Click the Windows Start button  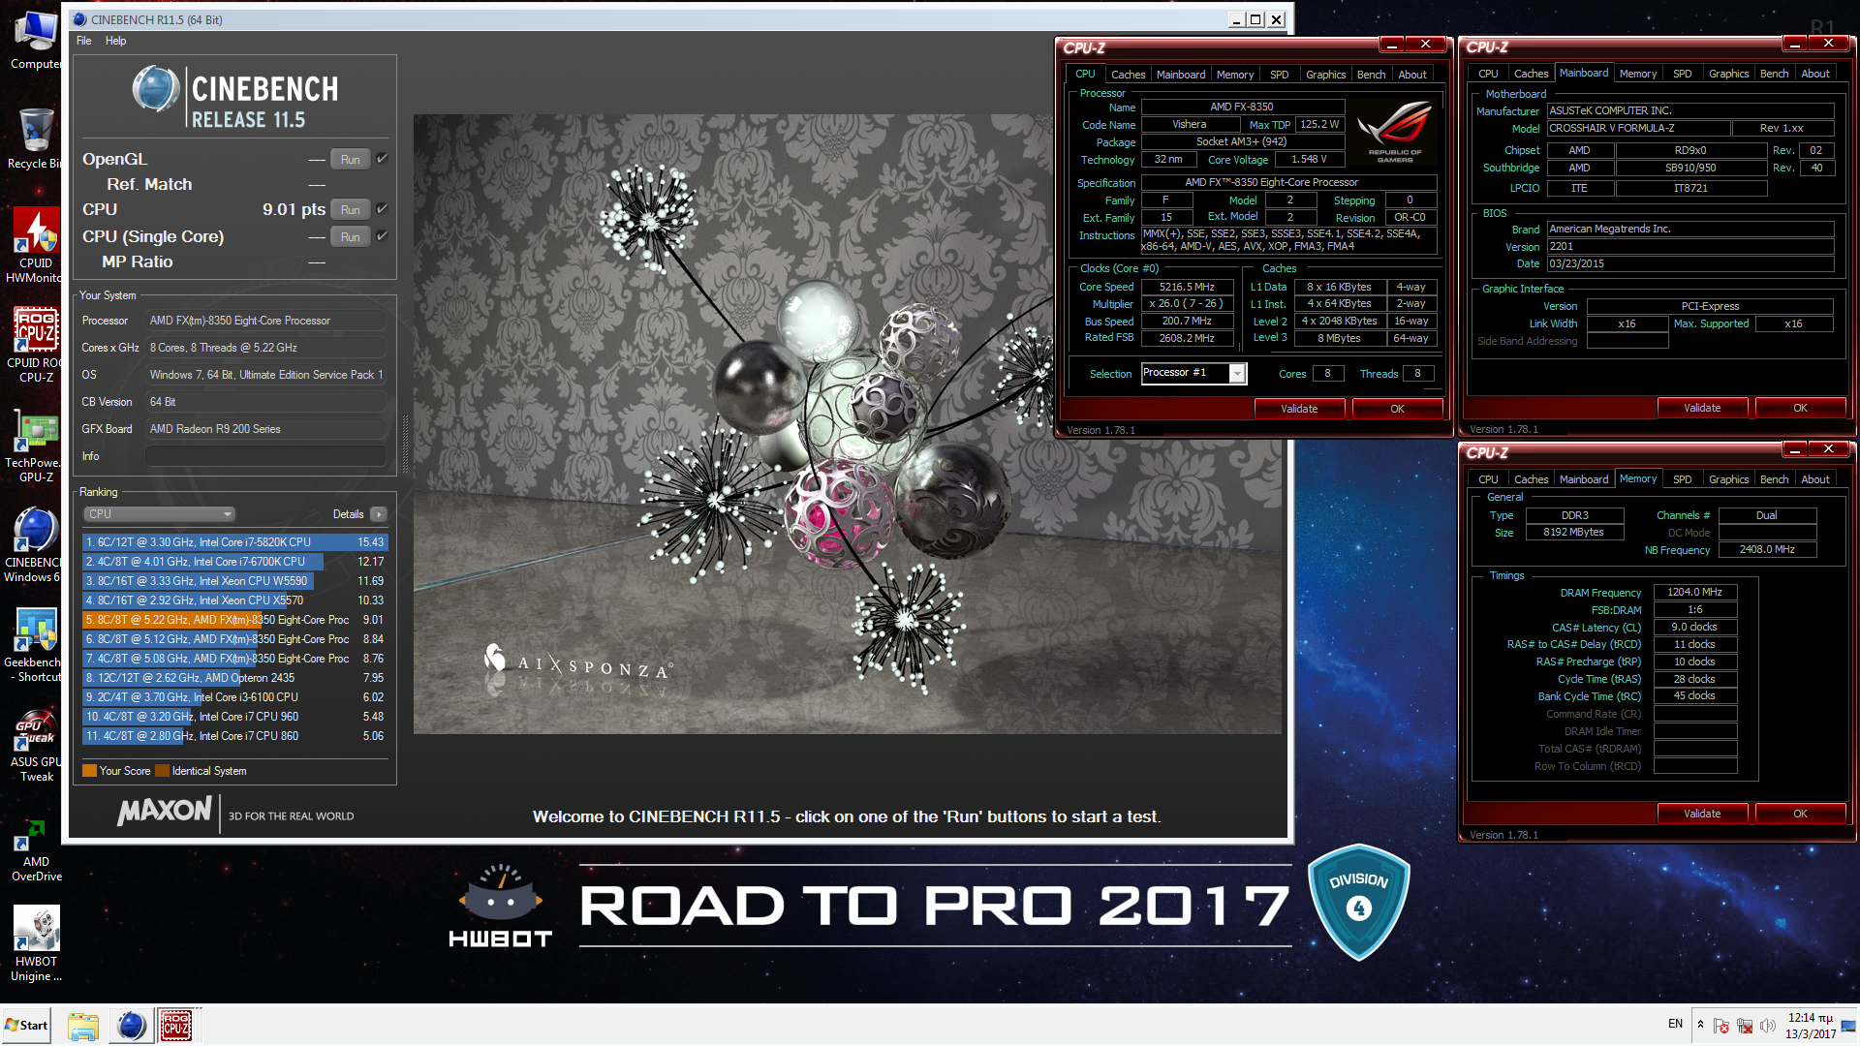(x=27, y=1025)
